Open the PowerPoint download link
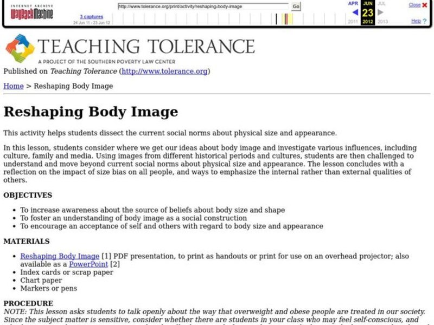434x325 pixels. (x=88, y=264)
